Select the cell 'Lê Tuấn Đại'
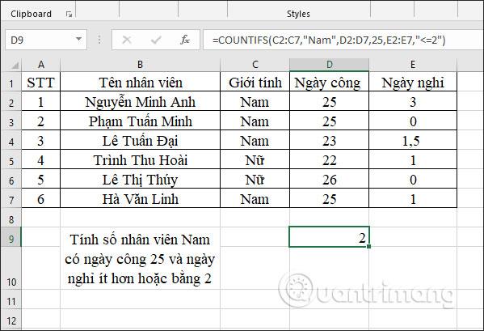The width and height of the screenshot is (484, 331). click(140, 141)
